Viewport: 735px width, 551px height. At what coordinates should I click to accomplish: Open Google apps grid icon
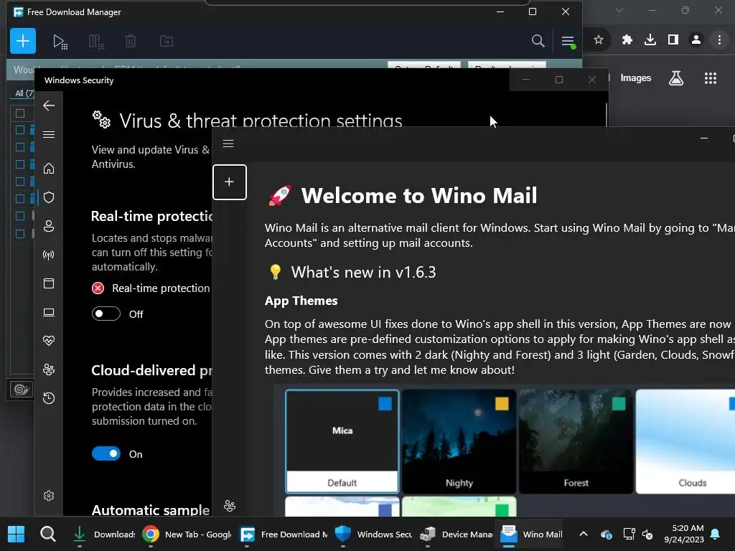point(711,78)
